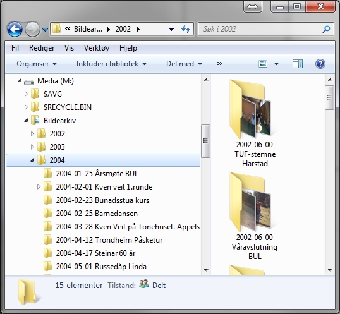Screen dimensions: 340x314
Task: Click the Organiser toolbar button
Action: tap(37, 64)
